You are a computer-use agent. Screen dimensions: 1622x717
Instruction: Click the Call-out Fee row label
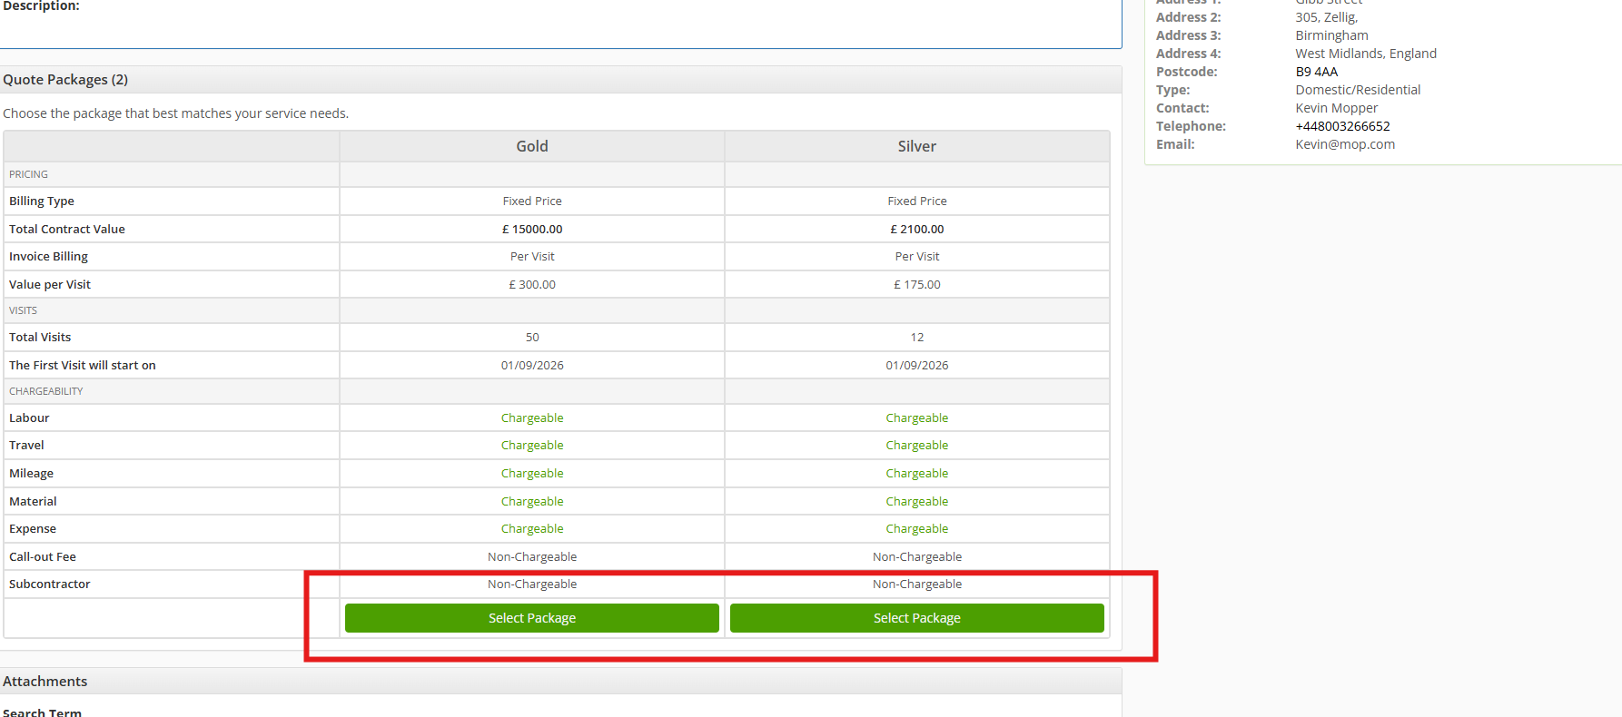[43, 557]
